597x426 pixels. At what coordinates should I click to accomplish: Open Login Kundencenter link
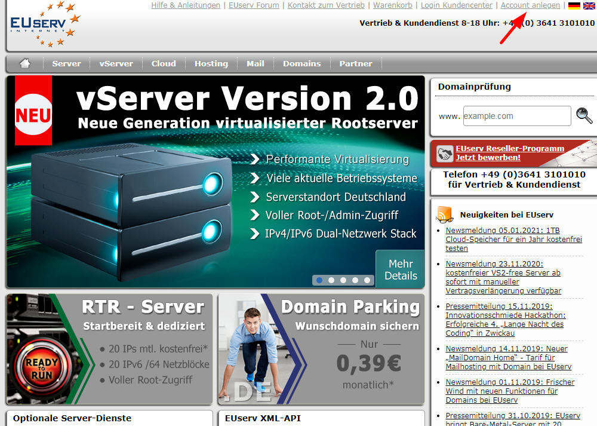click(457, 5)
